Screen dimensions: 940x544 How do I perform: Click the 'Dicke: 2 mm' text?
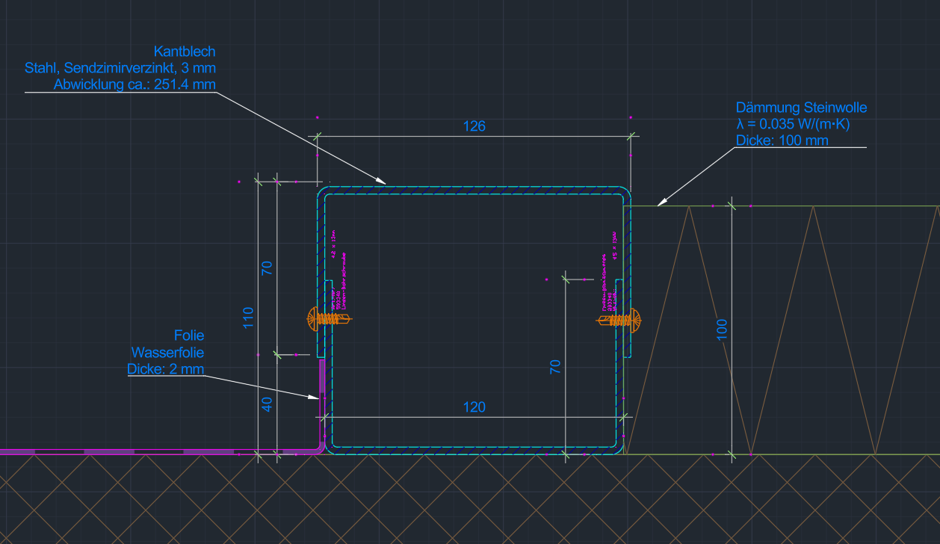click(x=165, y=368)
